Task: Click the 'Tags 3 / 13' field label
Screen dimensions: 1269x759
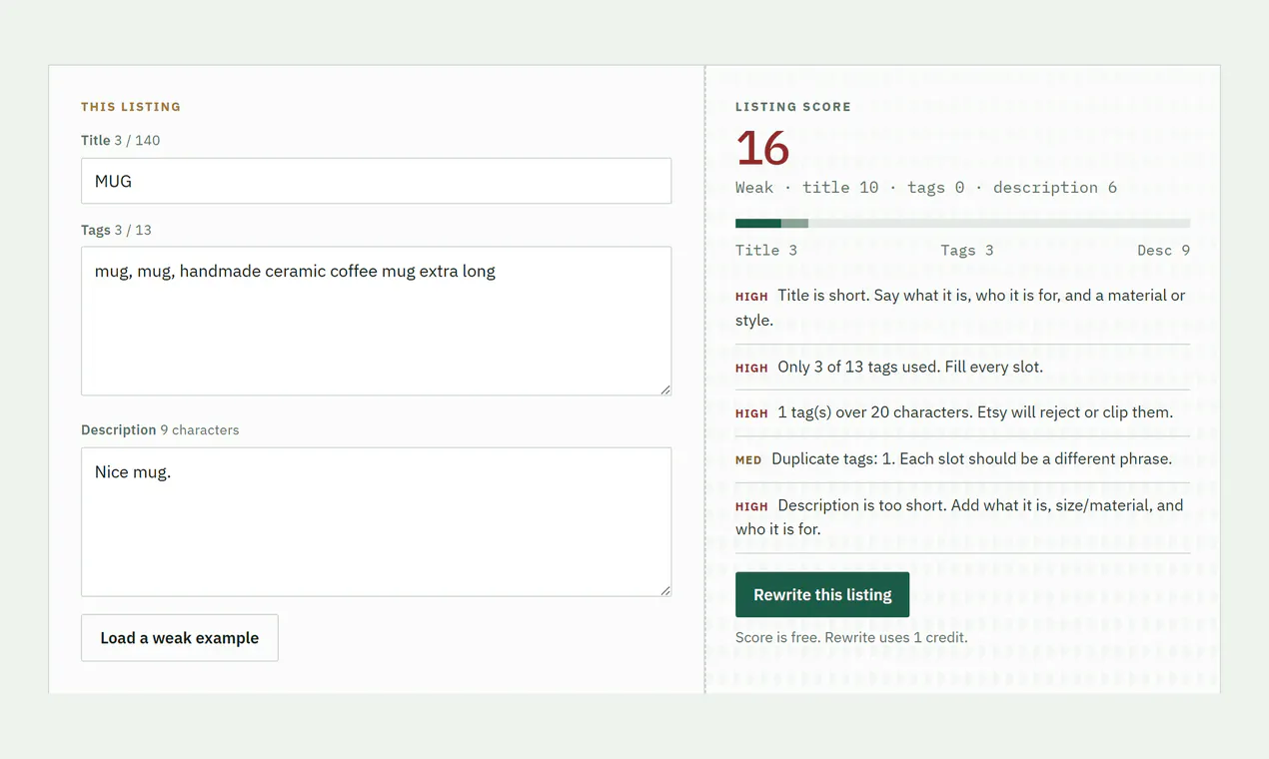Action: tap(116, 230)
